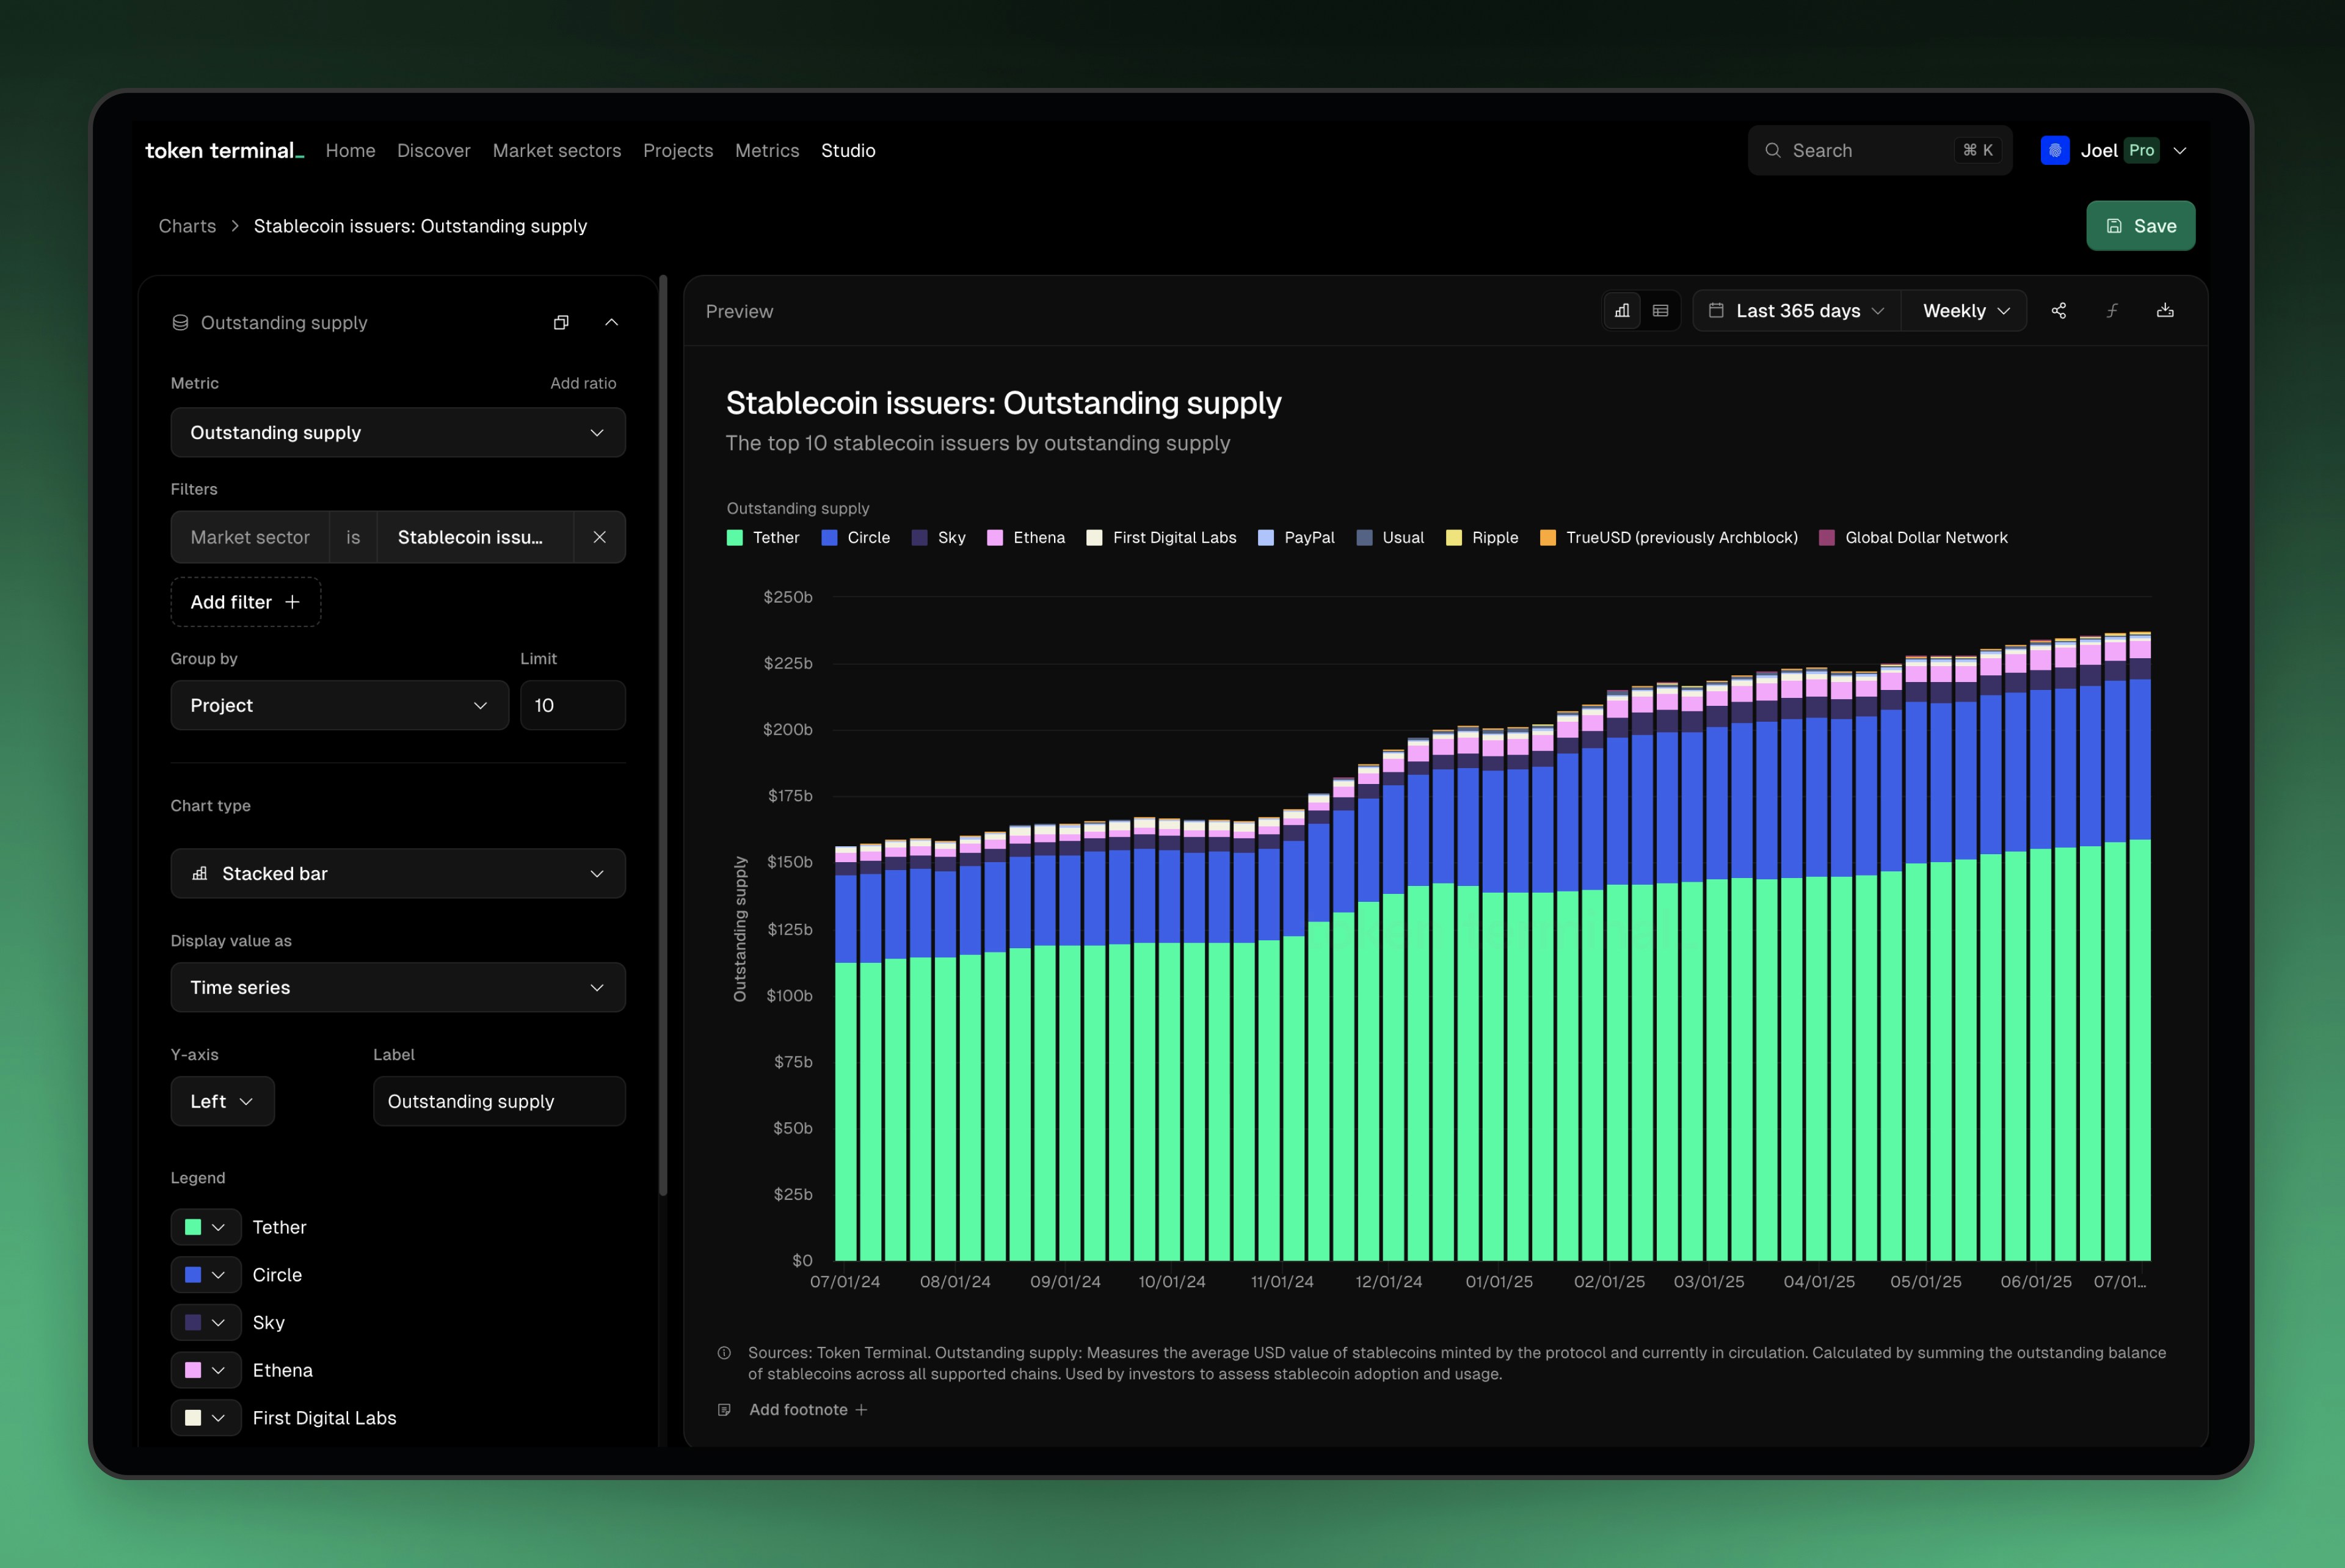Click the green Save button
The width and height of the screenshot is (2345, 1568).
tap(2140, 226)
